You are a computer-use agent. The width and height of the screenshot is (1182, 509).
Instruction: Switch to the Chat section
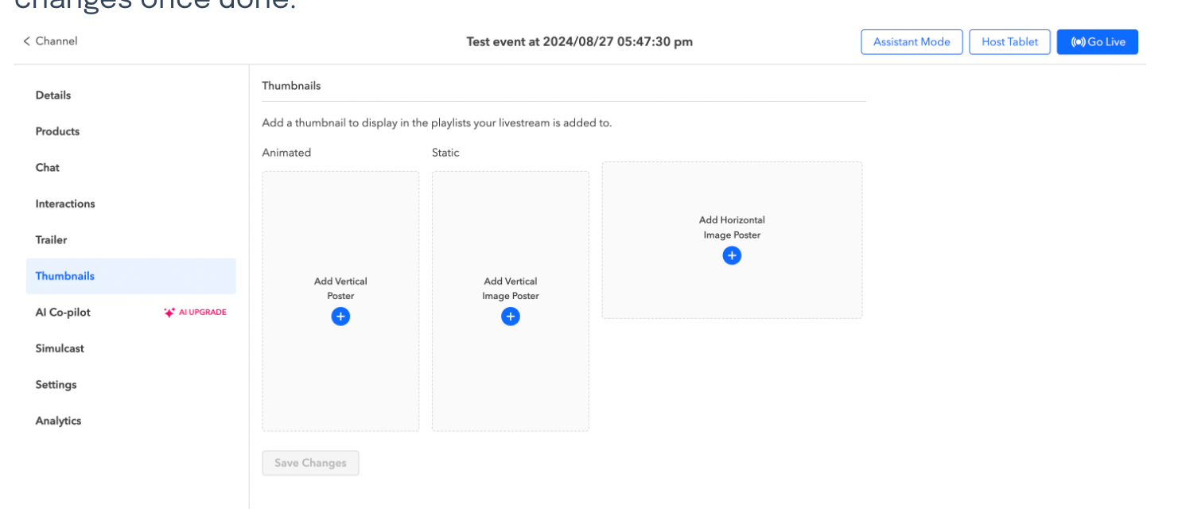[47, 167]
